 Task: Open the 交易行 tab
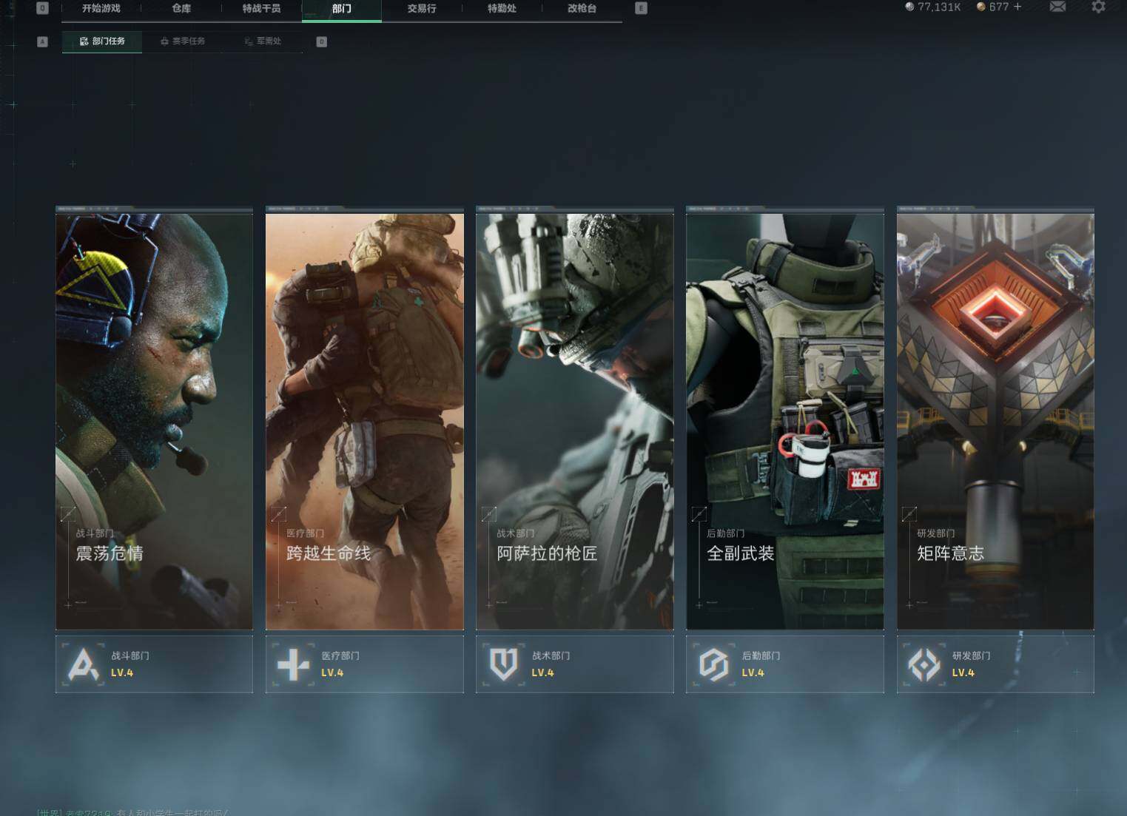[x=422, y=8]
